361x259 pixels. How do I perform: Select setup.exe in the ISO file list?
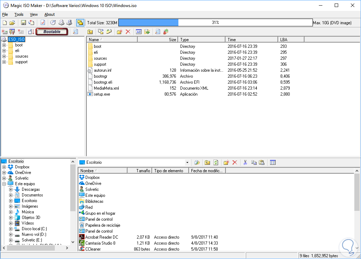tap(102, 94)
